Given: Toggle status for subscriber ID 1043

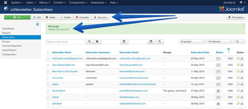Looking at the screenshot, I should click(218, 59).
